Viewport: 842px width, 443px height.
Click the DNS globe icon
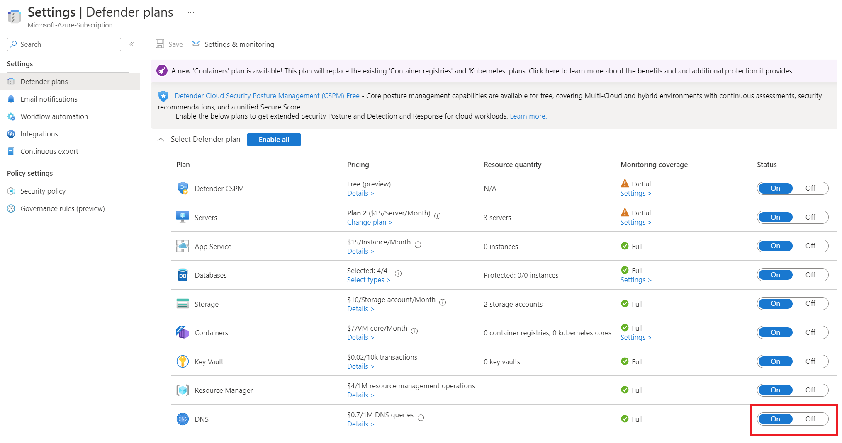point(183,419)
